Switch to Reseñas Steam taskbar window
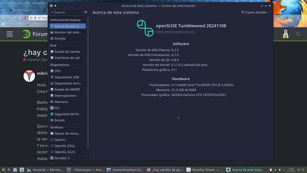This screenshot has height=173, width=307. point(205,170)
